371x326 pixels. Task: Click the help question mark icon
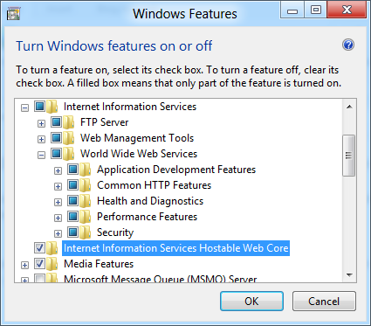click(x=348, y=45)
